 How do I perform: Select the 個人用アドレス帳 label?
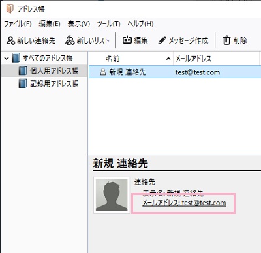(54, 71)
